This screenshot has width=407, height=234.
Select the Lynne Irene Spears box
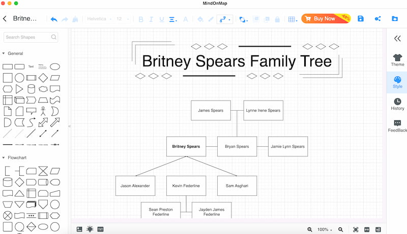pos(263,111)
